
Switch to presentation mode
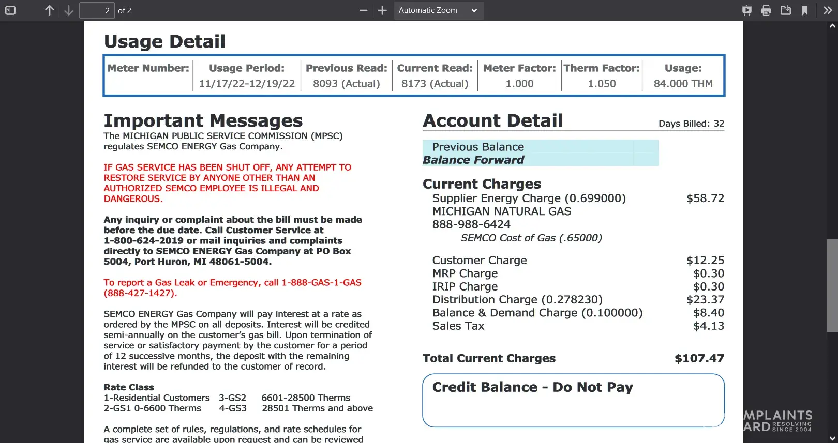click(746, 10)
